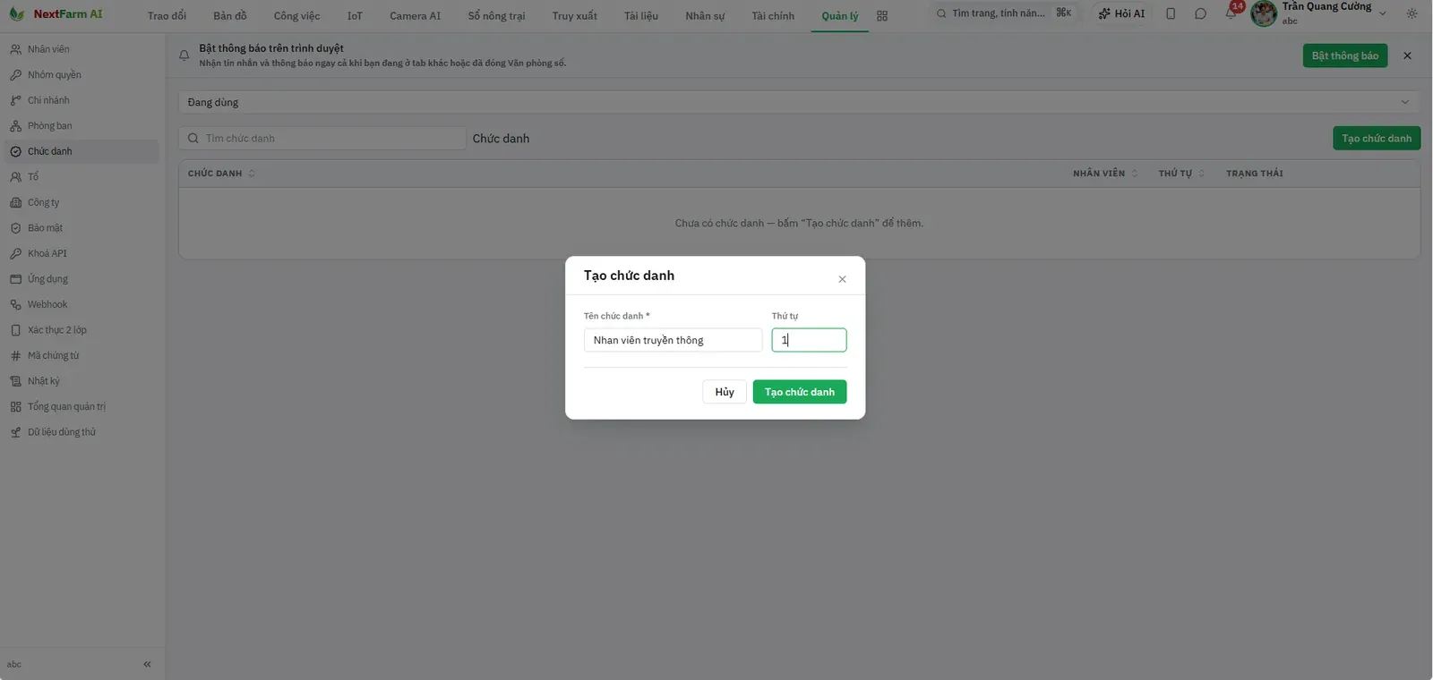Screen dimensions: 1433x680
Task: Focus the Tìm chức danh search box
Action: (x=322, y=138)
